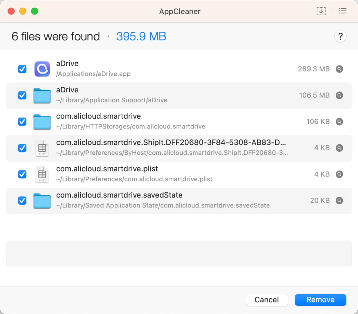358x314 pixels.
Task: Reveal savedState folder via magnifier icon
Action: pos(339,201)
